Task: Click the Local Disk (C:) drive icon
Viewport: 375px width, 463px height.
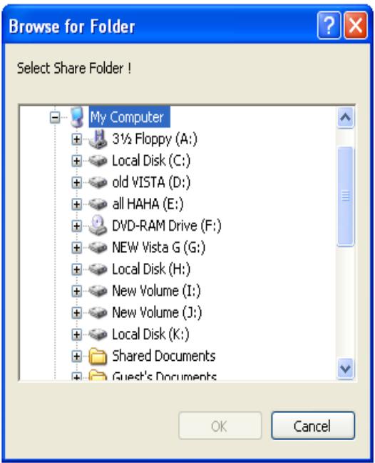Action: [x=98, y=161]
